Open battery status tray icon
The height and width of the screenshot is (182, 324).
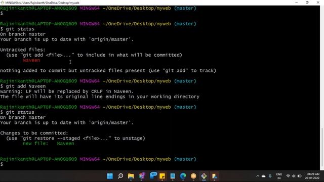point(299,176)
